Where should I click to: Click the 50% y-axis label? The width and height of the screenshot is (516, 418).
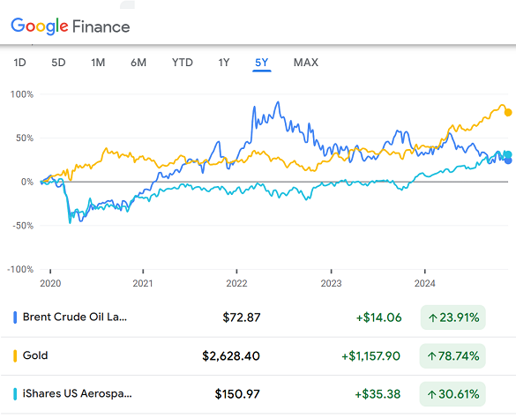pos(25,138)
